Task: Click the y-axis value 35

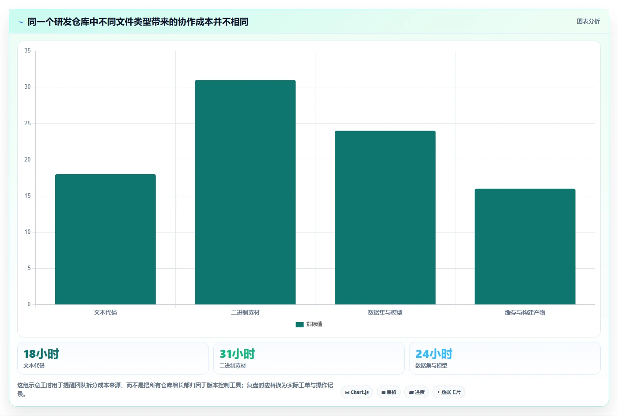Action: click(27, 51)
